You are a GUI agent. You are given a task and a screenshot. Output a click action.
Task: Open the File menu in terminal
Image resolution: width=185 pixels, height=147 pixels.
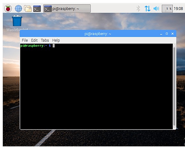click(25, 40)
